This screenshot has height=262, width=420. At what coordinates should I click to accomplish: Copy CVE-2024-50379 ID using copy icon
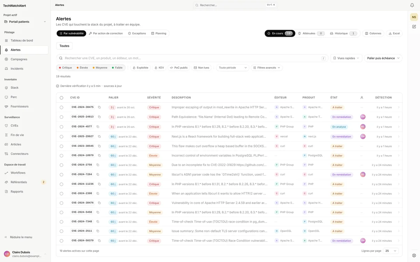(x=99, y=240)
